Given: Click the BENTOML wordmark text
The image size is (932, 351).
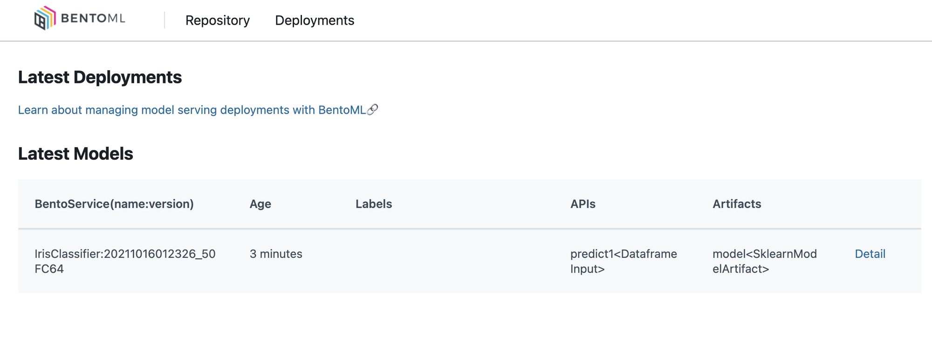Looking at the screenshot, I should [93, 19].
